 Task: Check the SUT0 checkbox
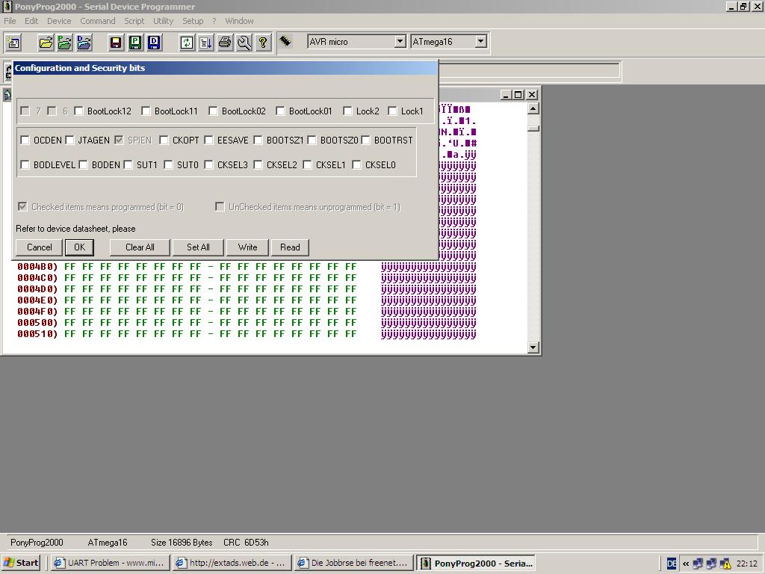[x=168, y=165]
